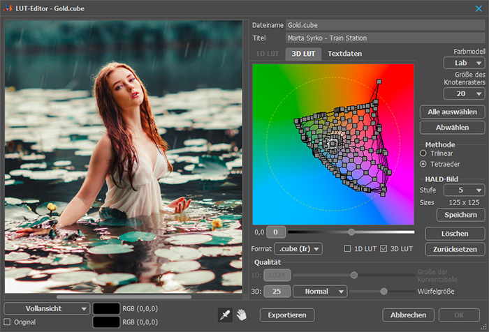The width and height of the screenshot is (489, 332).
Task: Click the 1D table size field showing 1024
Action: 277,276
